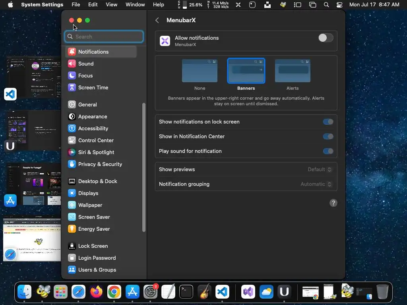Open Notifications in the sidebar
Viewport: 407px width, 305px height.
point(101,52)
